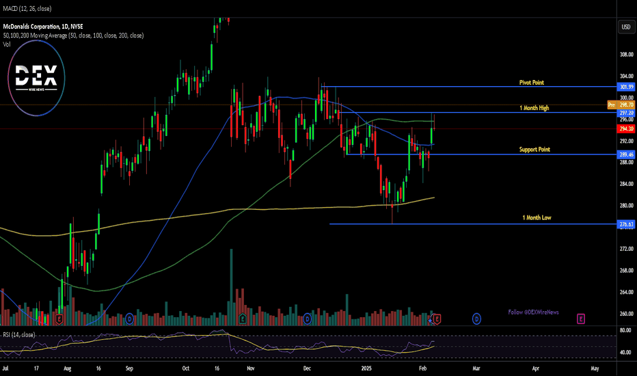Click 272.00 on the price axis
This screenshot has width=637, height=376.
click(627, 249)
